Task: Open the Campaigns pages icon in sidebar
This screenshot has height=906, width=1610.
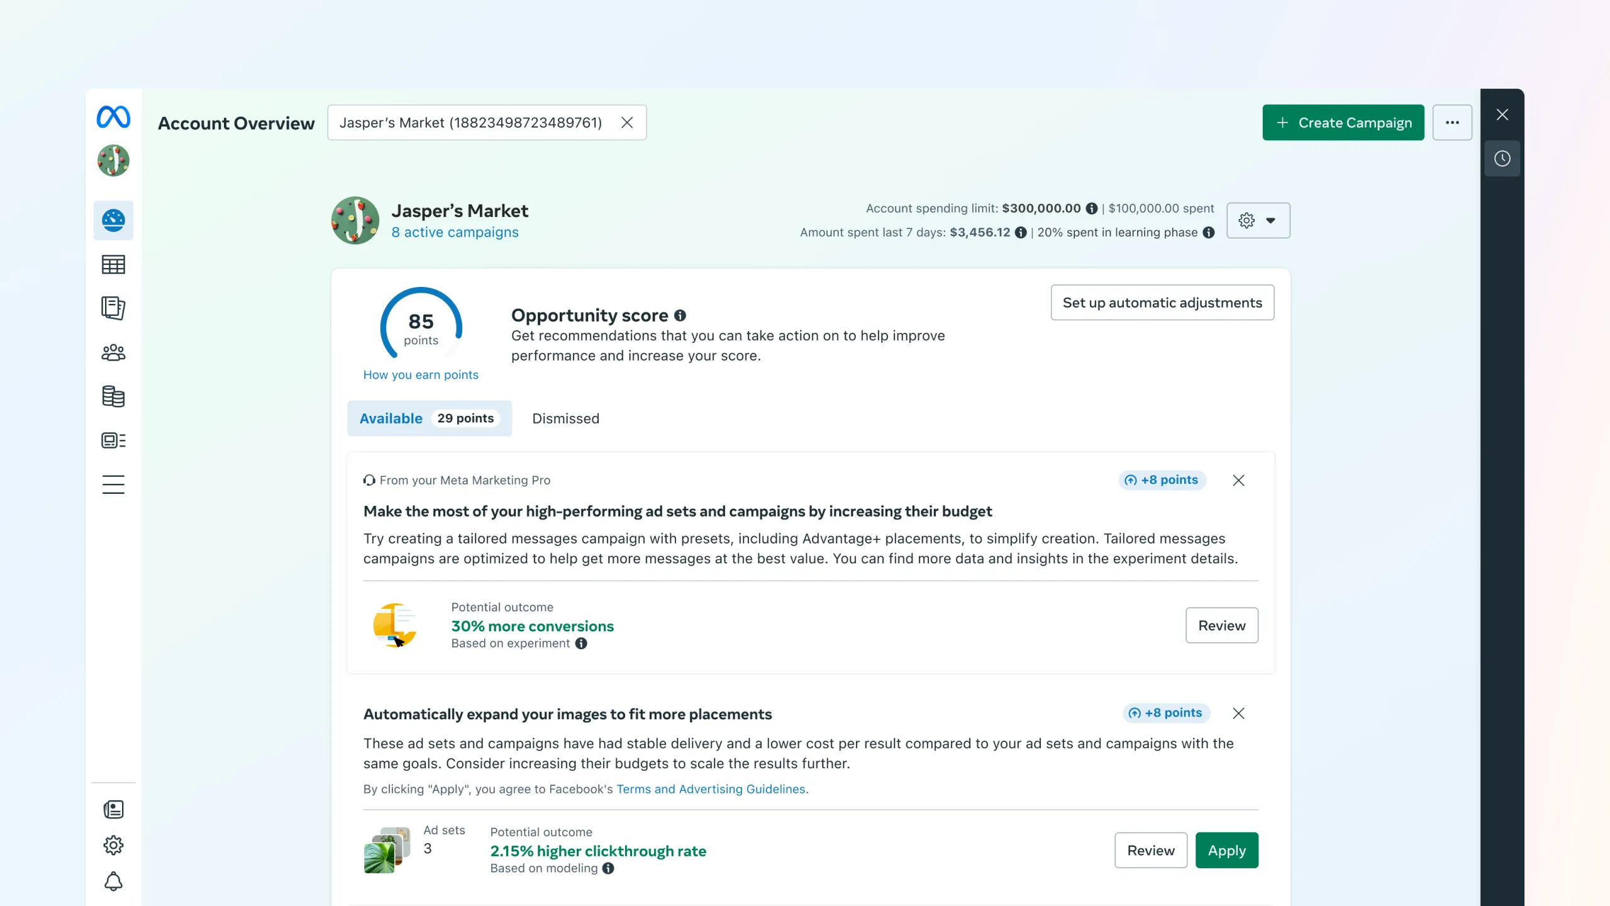Action: [113, 308]
